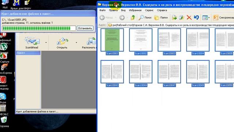Select the Scan10003 thumbnail
Image resolution: width=234 pixels, height=132 pixels.
(x=169, y=40)
